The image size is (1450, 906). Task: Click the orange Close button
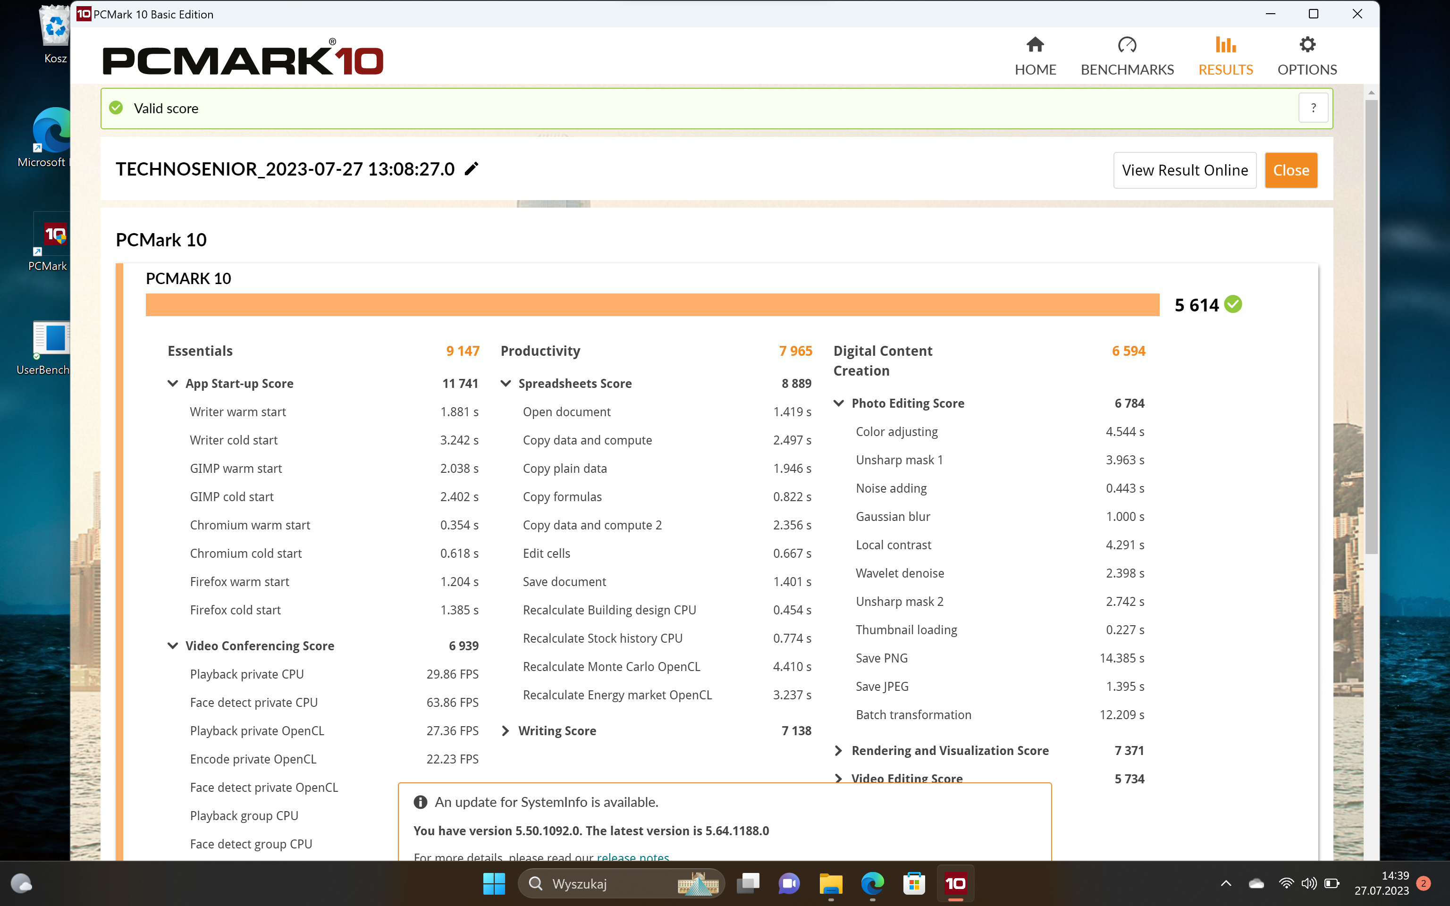point(1291,170)
